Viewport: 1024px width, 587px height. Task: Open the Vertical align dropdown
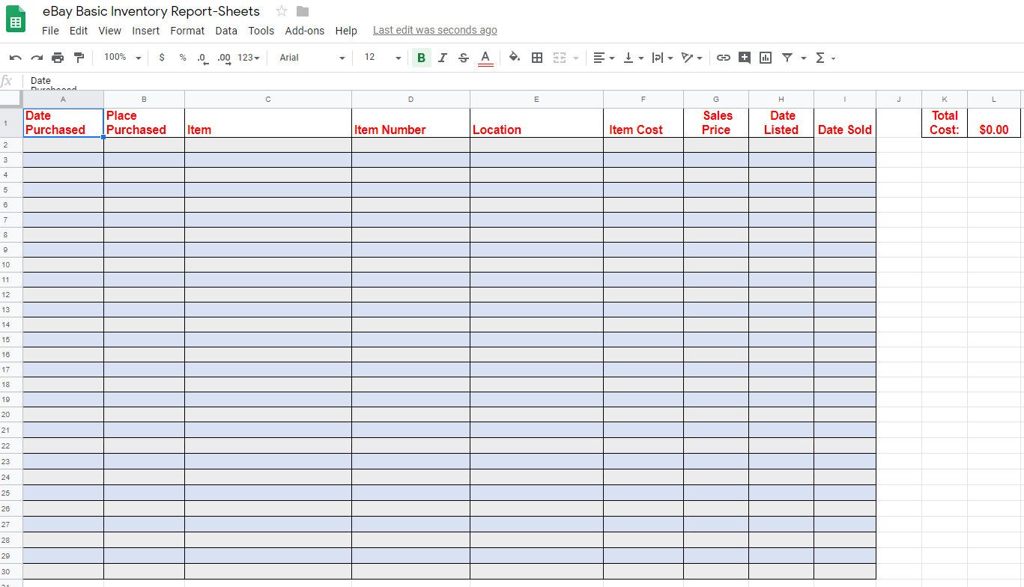(633, 58)
